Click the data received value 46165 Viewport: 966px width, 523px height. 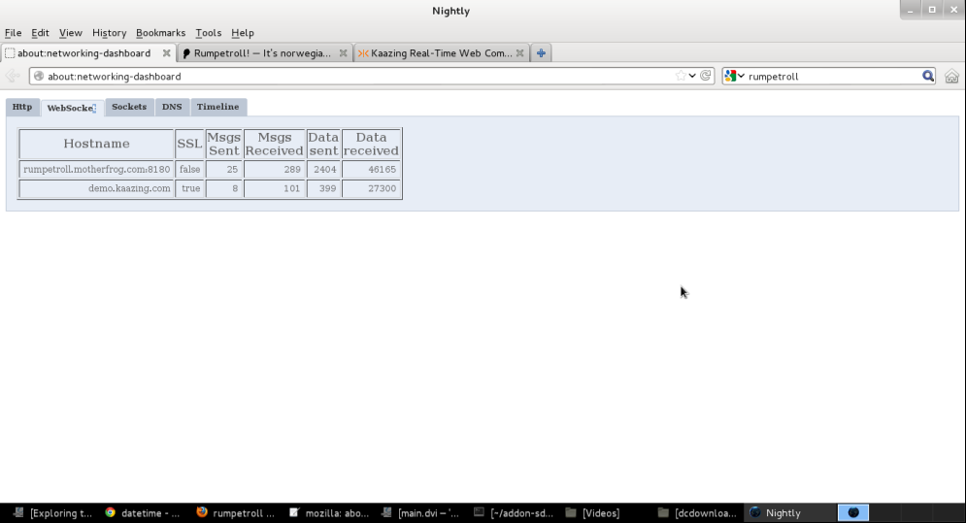coord(371,170)
